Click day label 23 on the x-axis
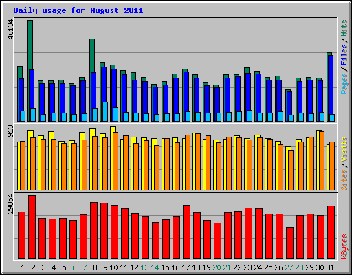352x275 pixels. tap(247, 267)
